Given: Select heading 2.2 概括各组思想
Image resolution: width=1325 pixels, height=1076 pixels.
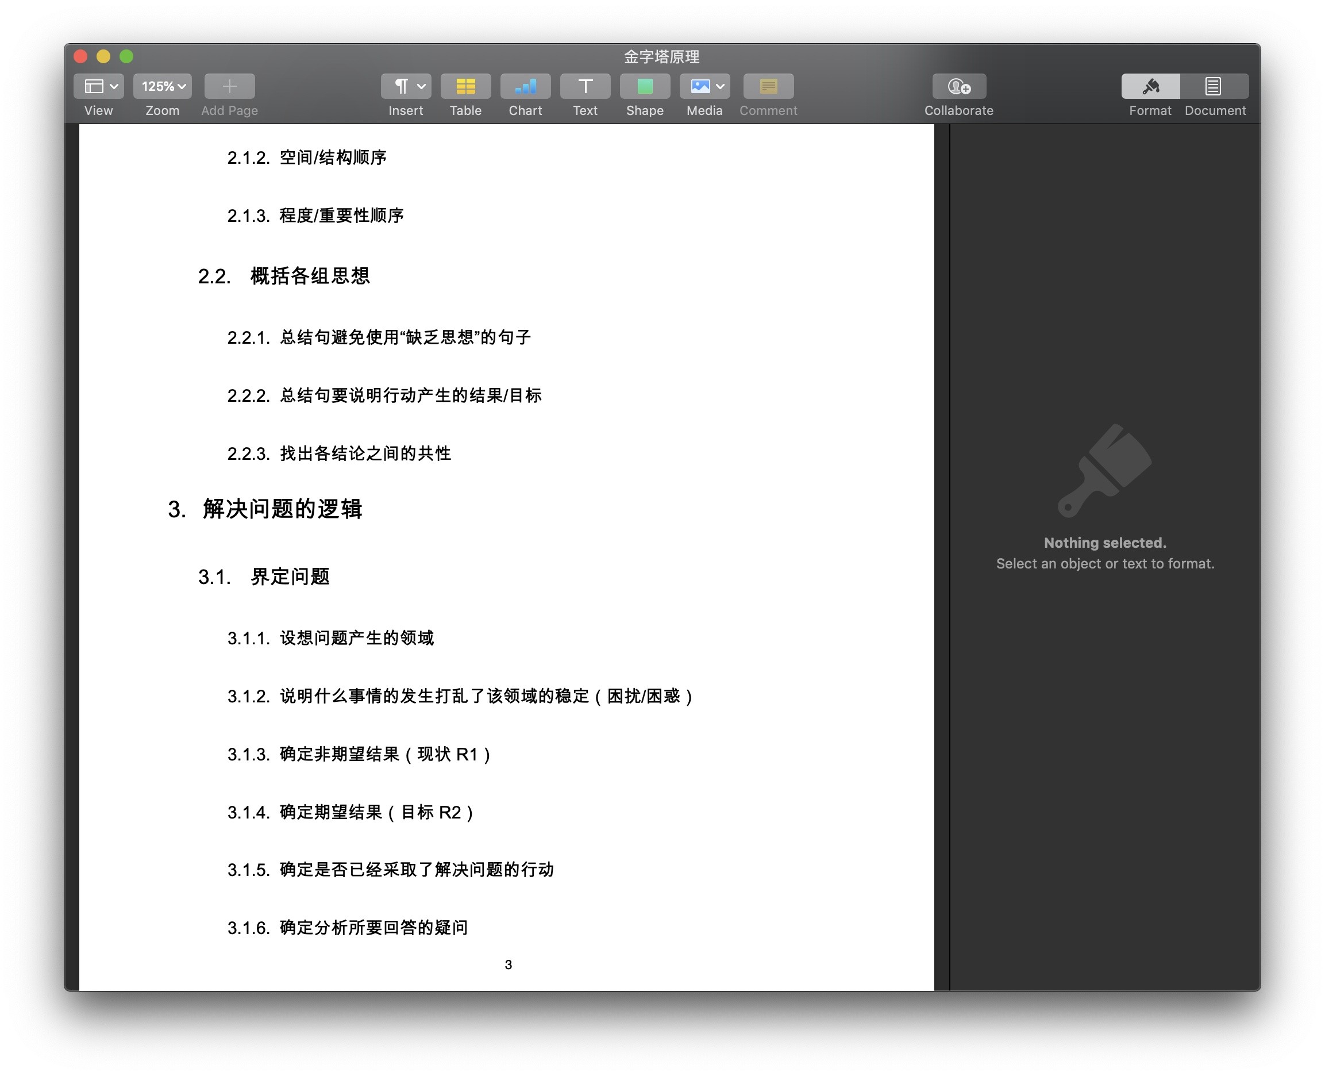Looking at the screenshot, I should coord(284,277).
